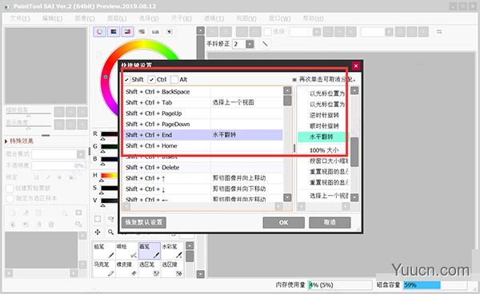This screenshot has width=480, height=294.
Task: Select the lasso selection tool
Action: coord(111,219)
